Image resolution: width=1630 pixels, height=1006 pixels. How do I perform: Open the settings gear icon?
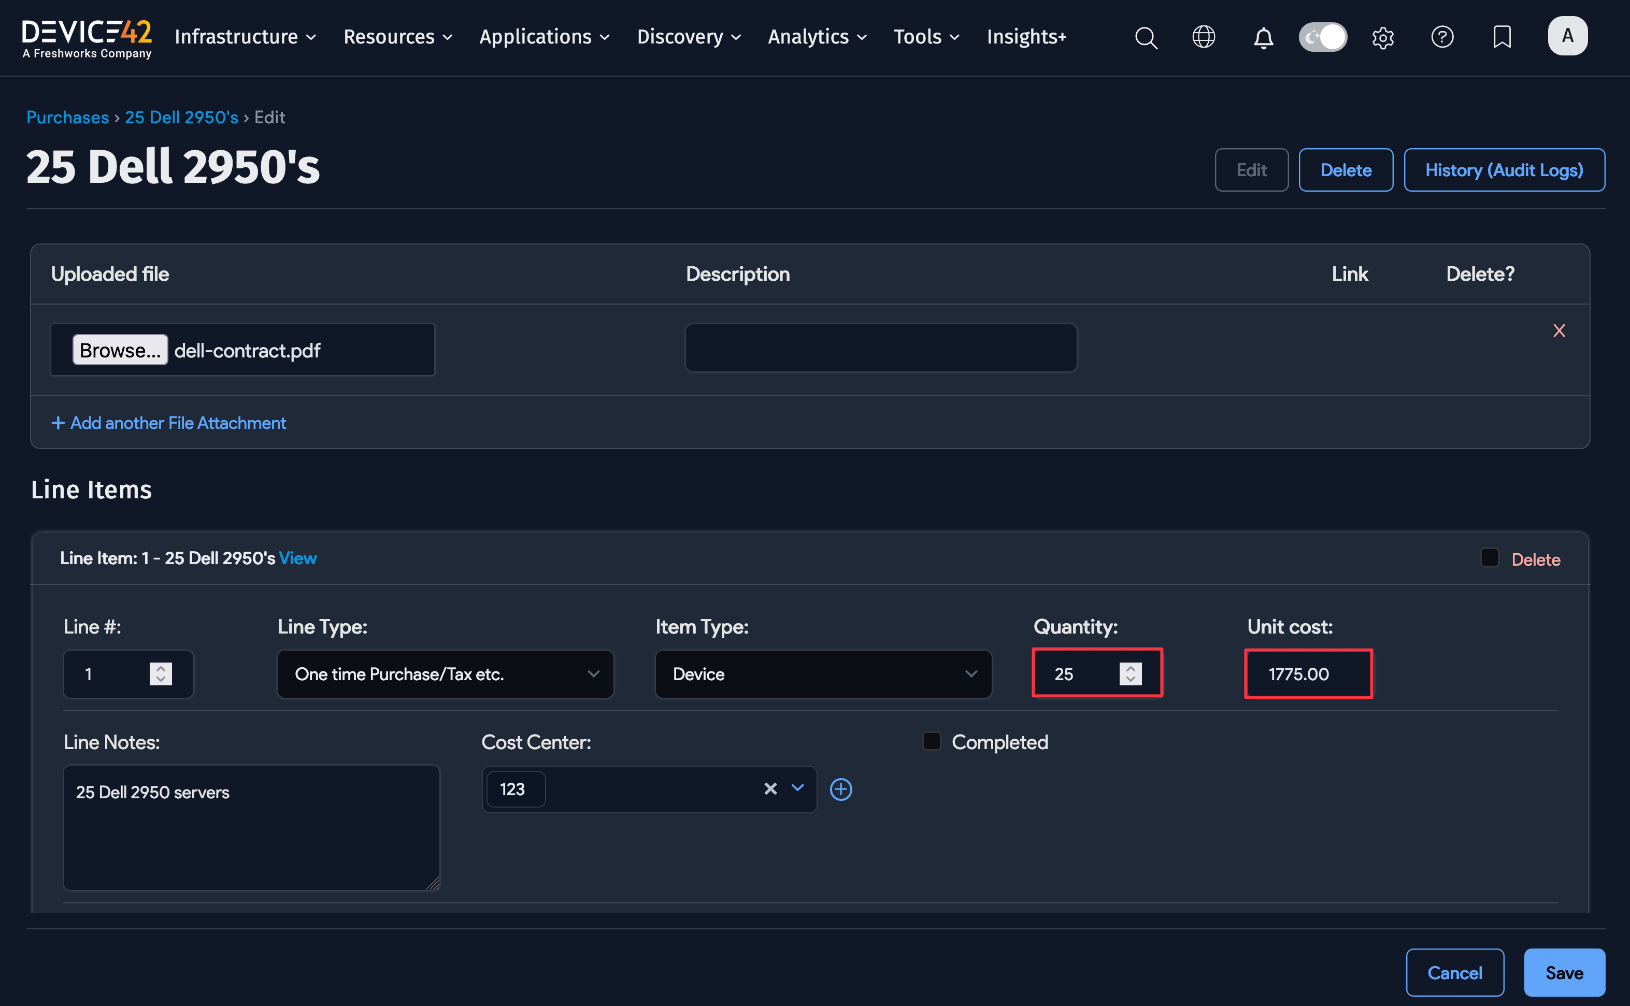pos(1382,37)
